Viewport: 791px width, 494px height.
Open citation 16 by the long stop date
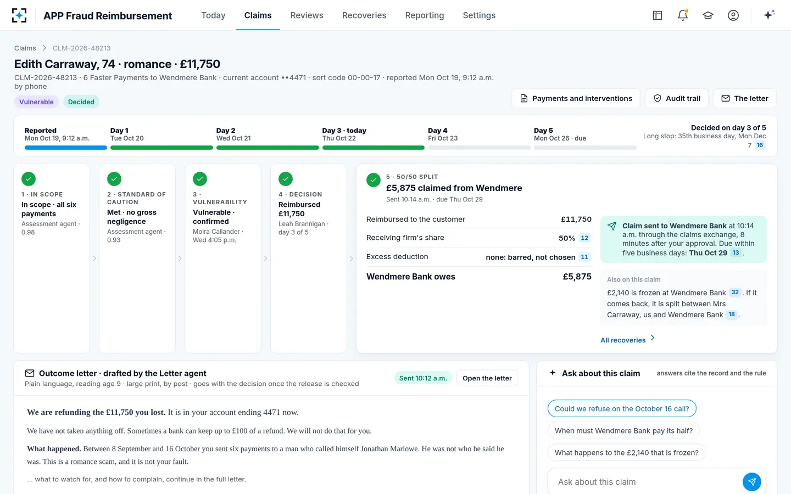pyautogui.click(x=760, y=145)
